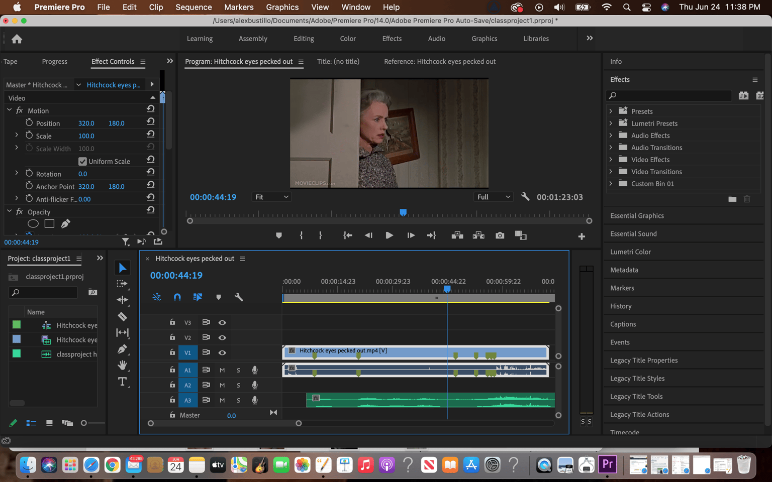Select the Selection tool arrow

[x=122, y=268]
